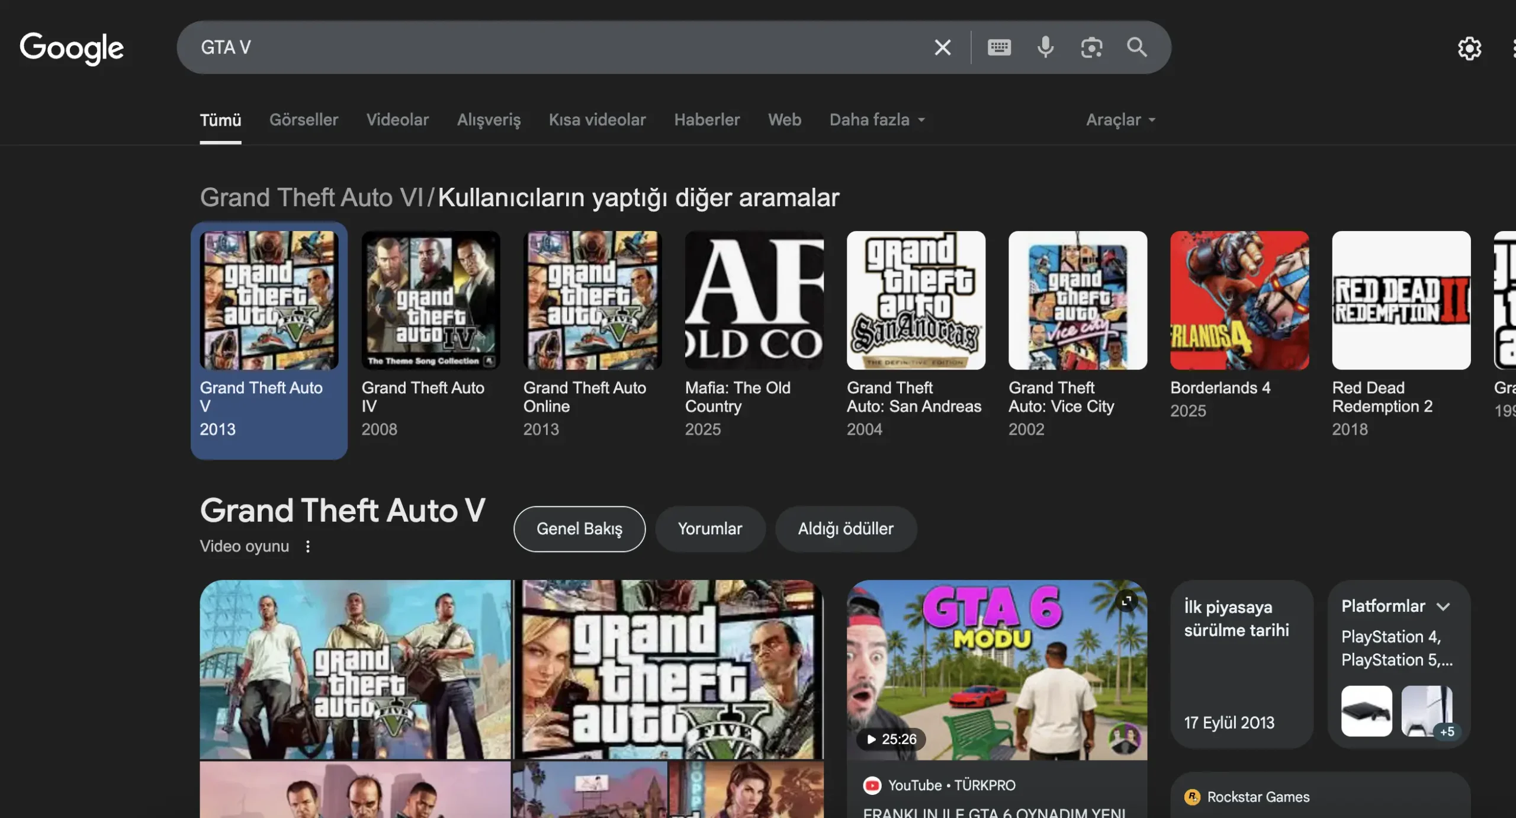Select the Aldığı ödüller section
Viewport: 1516px width, 818px height.
[x=846, y=529]
